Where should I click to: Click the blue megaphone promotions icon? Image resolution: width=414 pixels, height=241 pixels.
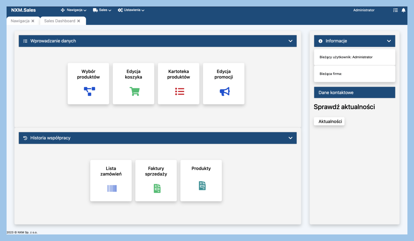point(224,91)
